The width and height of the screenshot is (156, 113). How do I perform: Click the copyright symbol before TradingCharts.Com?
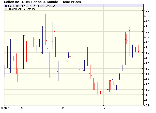(6, 9)
